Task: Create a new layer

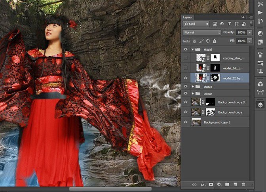Action: [x=235, y=184]
